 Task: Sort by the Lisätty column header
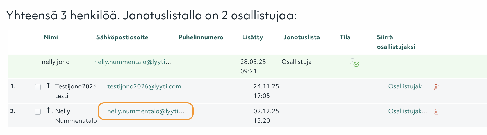point(252,37)
